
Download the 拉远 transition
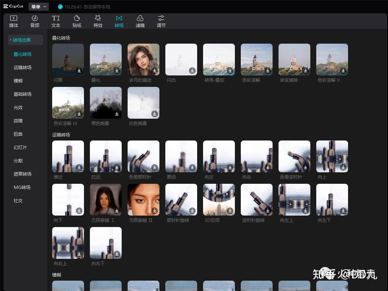click(117, 167)
